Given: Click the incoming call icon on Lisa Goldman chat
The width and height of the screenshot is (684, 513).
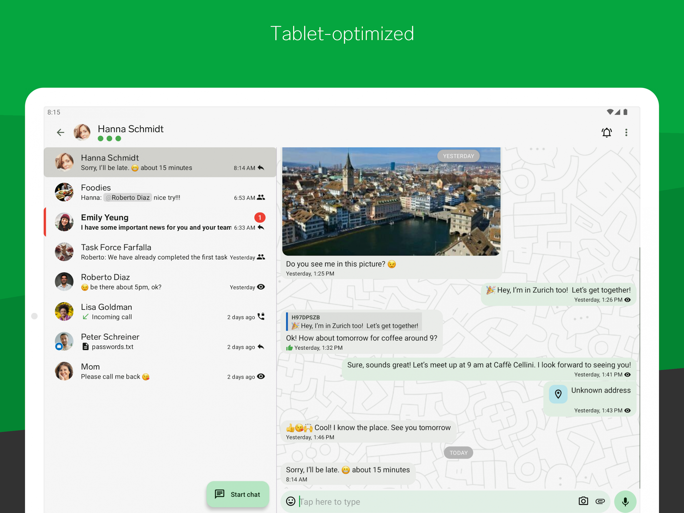Looking at the screenshot, I should (x=261, y=316).
